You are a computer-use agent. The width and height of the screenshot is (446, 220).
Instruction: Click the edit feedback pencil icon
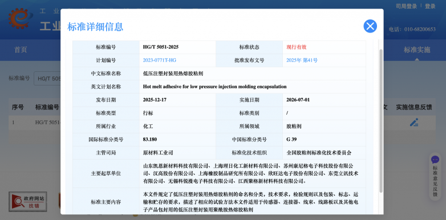[414, 122]
